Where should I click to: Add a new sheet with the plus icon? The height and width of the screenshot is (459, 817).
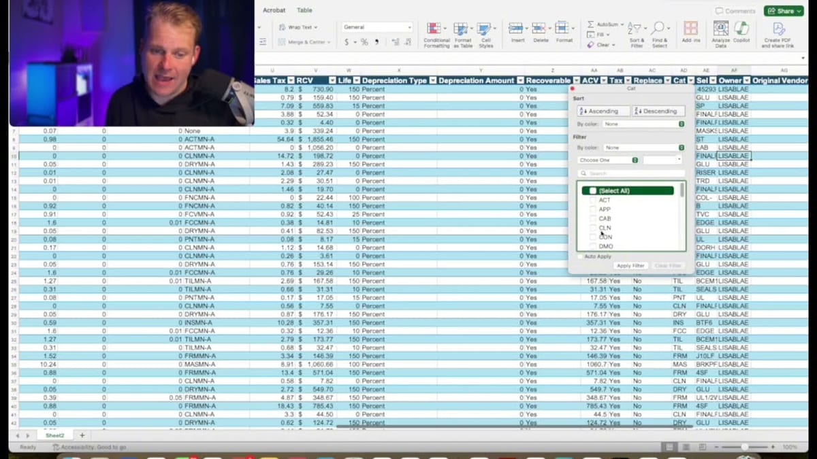pyautogui.click(x=82, y=435)
